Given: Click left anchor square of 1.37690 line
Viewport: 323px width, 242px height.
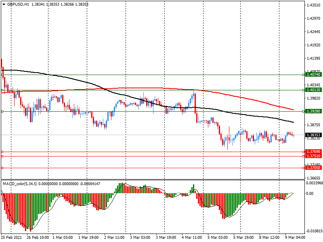Looking at the screenshot, I should click(x=2, y=152).
